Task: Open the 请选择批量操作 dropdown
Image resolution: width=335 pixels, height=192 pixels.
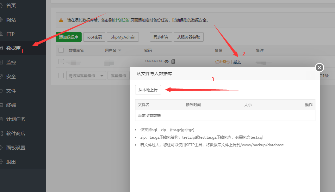Action: [86, 75]
